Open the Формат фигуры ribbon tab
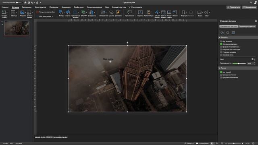This screenshot has width=258, height=145. pos(119,7)
